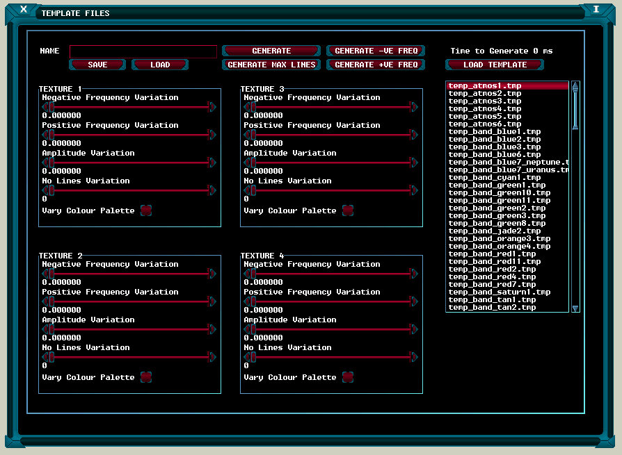
Task: Click Texture 4 Amplitude Variation slider right arrow
Action: point(414,329)
